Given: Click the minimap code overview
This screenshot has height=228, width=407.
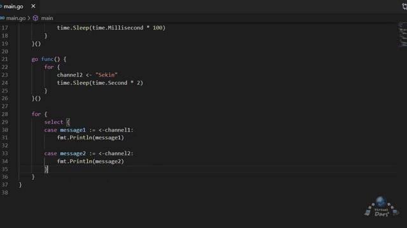Looking at the screenshot, I should [x=402, y=35].
